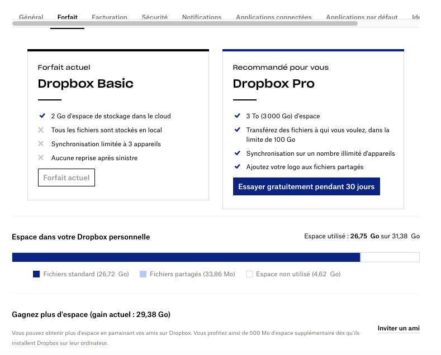Click the checkmark beside 3 To d'espace
441x355 pixels.
[x=238, y=116]
